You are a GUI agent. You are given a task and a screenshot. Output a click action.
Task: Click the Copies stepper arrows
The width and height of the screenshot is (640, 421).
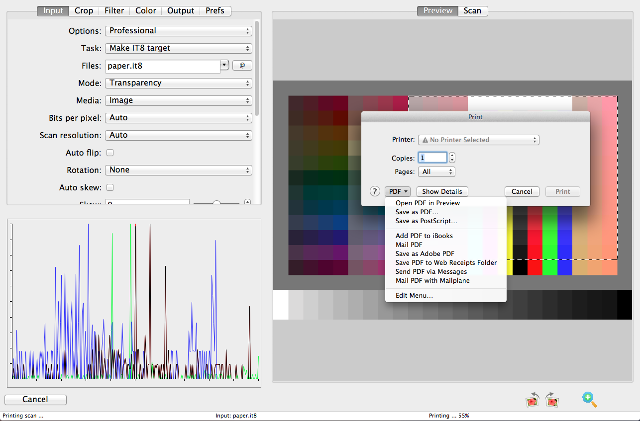pyautogui.click(x=452, y=158)
